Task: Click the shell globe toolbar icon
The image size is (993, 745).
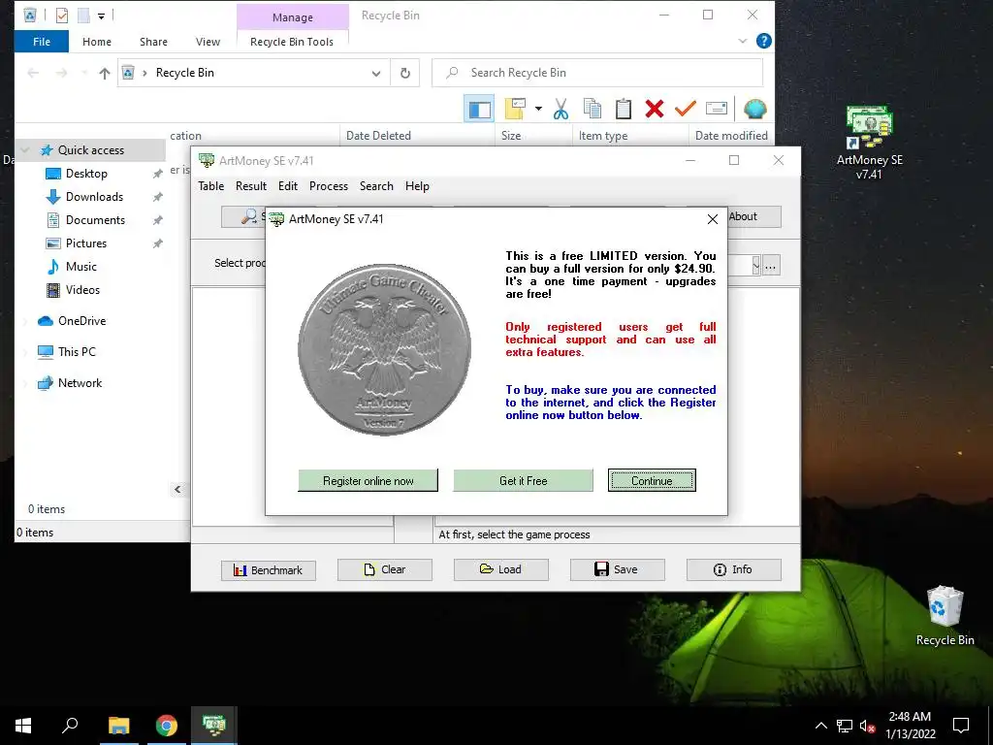Action: tap(754, 109)
